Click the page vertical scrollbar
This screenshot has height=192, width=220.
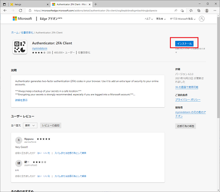[x=218, y=67]
